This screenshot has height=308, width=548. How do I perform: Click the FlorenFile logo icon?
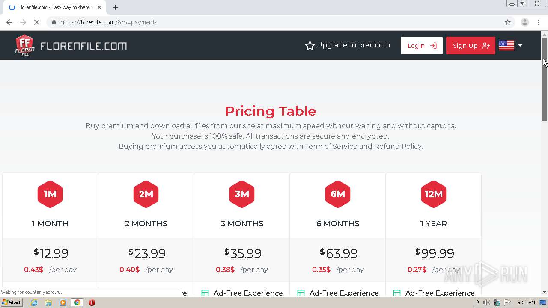(25, 45)
